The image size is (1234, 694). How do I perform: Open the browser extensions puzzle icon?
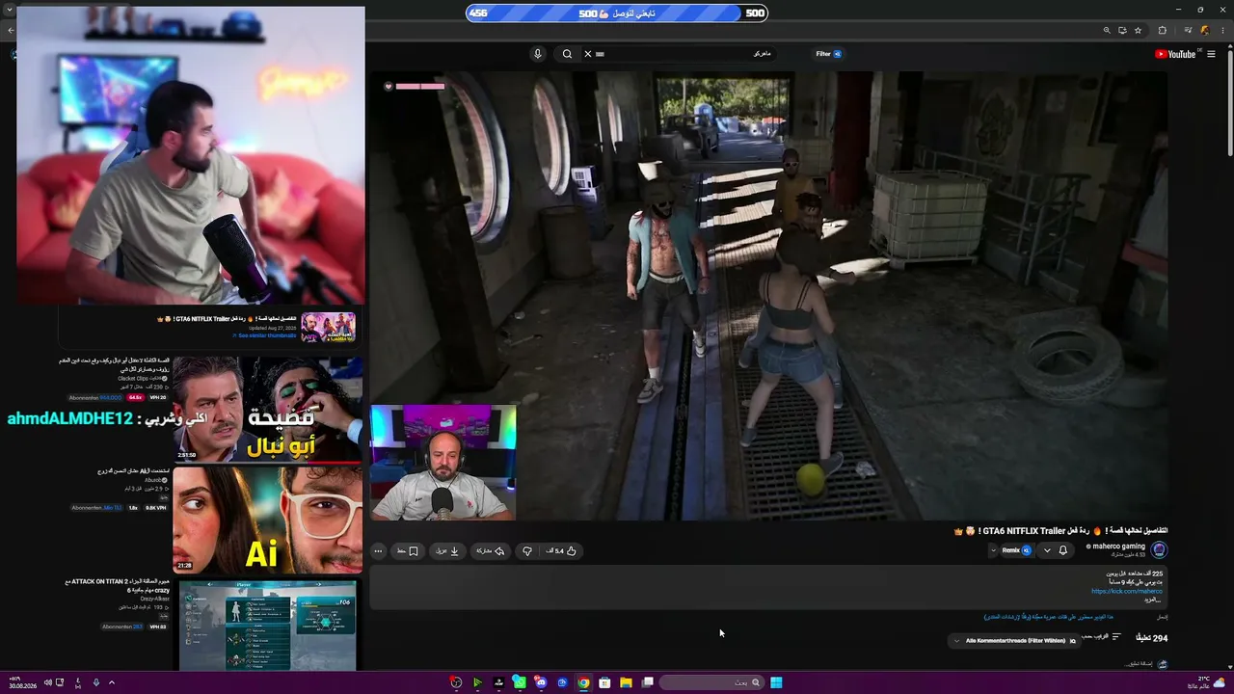pyautogui.click(x=1163, y=31)
